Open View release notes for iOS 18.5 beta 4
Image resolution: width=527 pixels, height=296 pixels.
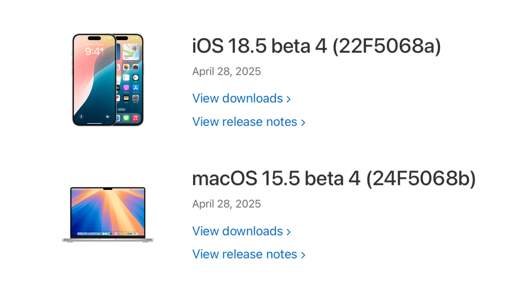pos(245,122)
